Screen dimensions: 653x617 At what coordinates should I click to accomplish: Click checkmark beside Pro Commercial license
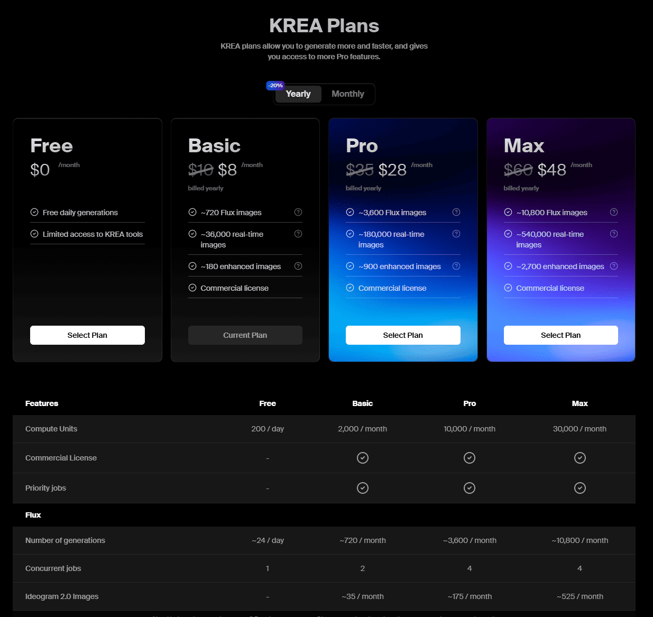(x=350, y=288)
